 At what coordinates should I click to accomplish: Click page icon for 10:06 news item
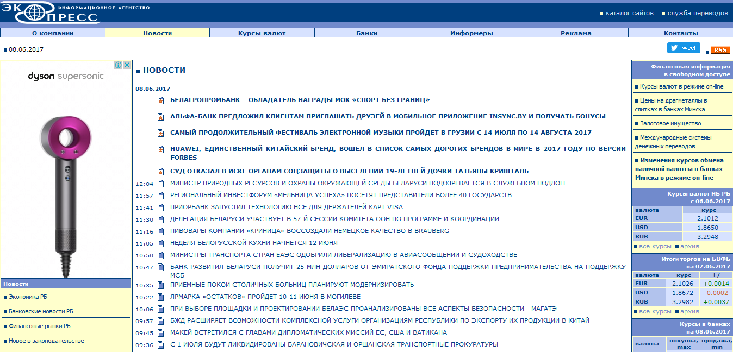click(x=160, y=309)
